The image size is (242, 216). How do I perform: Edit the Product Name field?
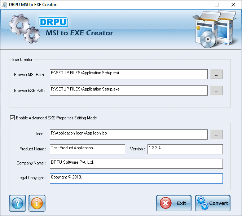coord(87,149)
